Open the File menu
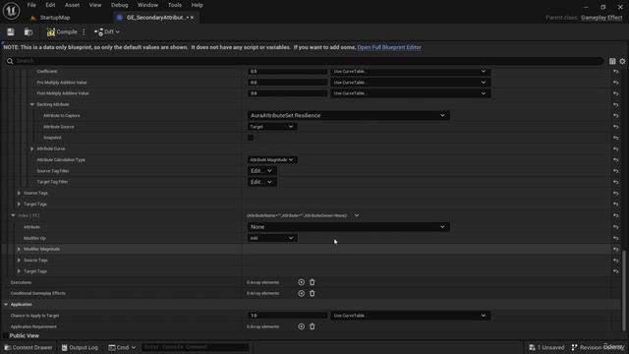Image resolution: width=629 pixels, height=354 pixels. (31, 5)
